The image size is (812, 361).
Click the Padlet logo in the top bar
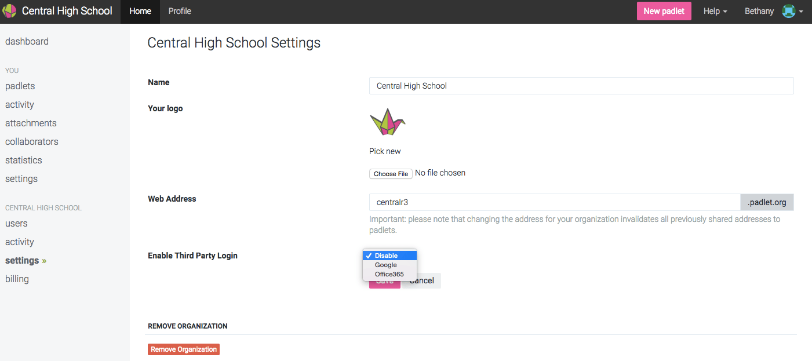pyautogui.click(x=9, y=11)
